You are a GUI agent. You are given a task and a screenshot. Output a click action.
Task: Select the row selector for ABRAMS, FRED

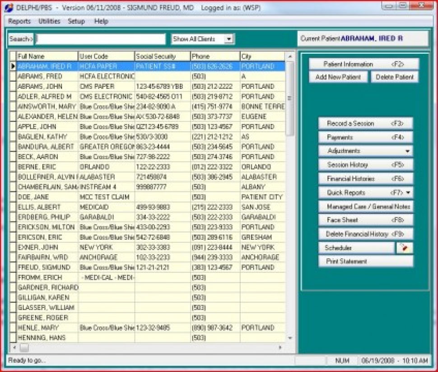pyautogui.click(x=13, y=76)
